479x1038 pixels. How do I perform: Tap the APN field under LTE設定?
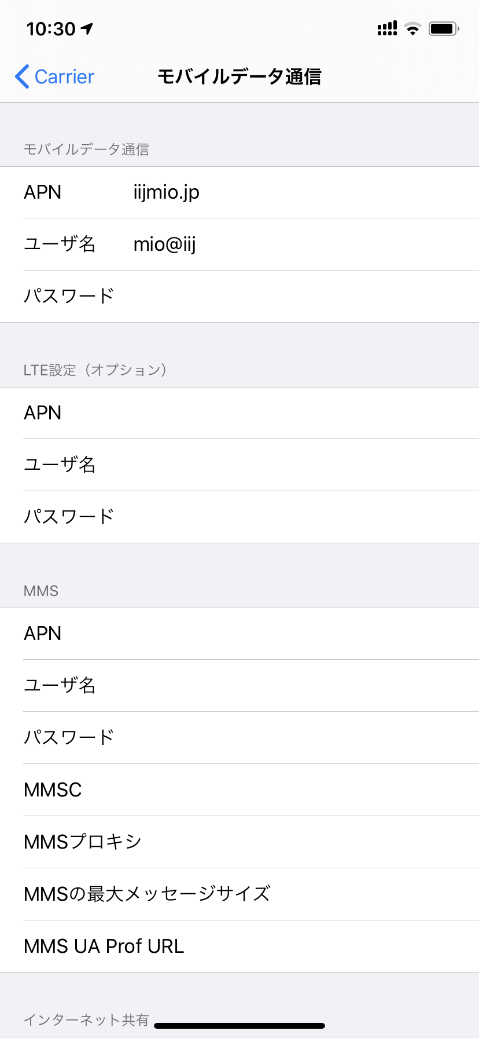(289, 413)
